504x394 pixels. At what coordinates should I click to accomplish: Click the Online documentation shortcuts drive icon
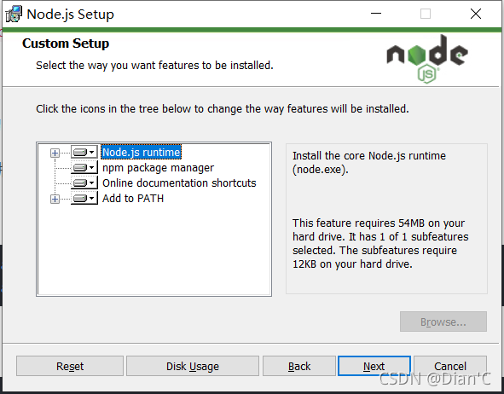tap(80, 183)
